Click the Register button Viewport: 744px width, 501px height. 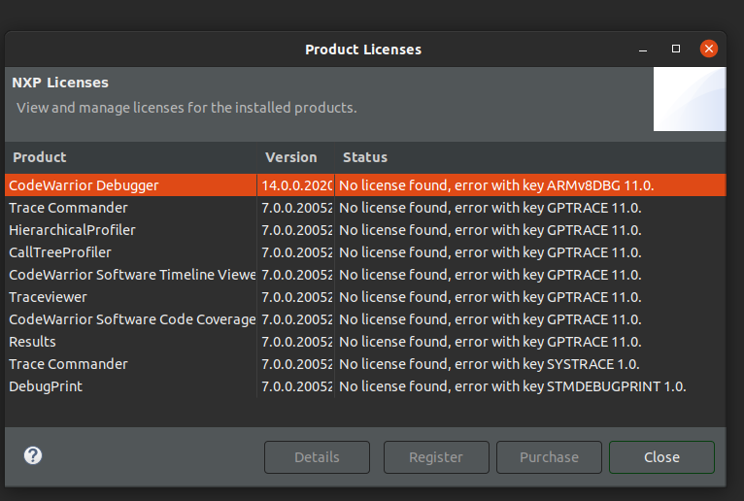point(436,457)
